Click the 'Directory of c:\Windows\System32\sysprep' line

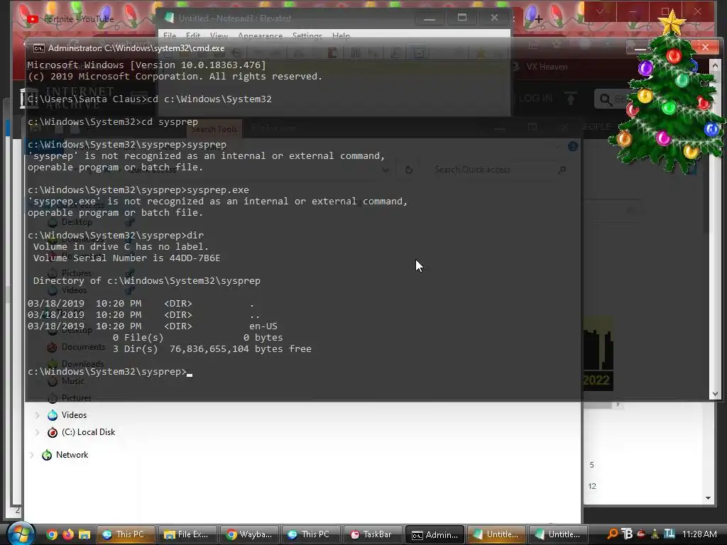point(146,281)
